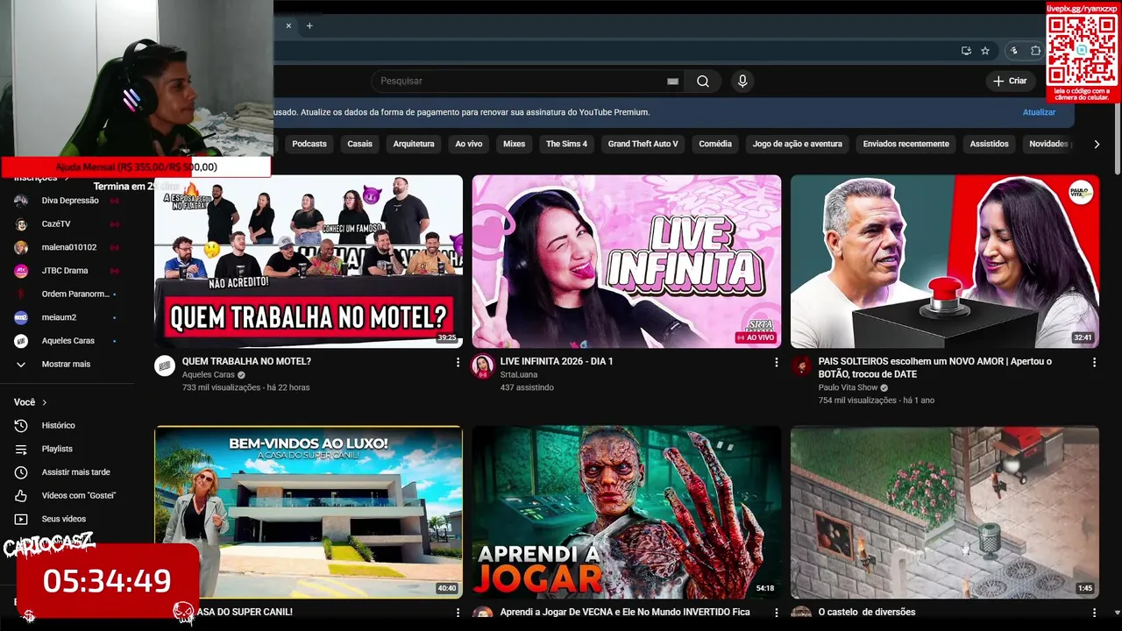
Task: Select the Casais filter chip
Action: [x=359, y=144]
